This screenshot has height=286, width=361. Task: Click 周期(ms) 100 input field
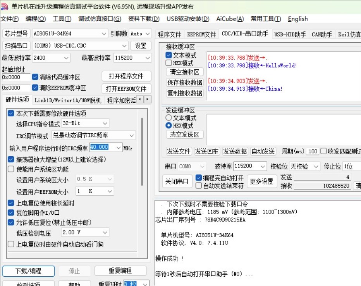[x=313, y=151]
